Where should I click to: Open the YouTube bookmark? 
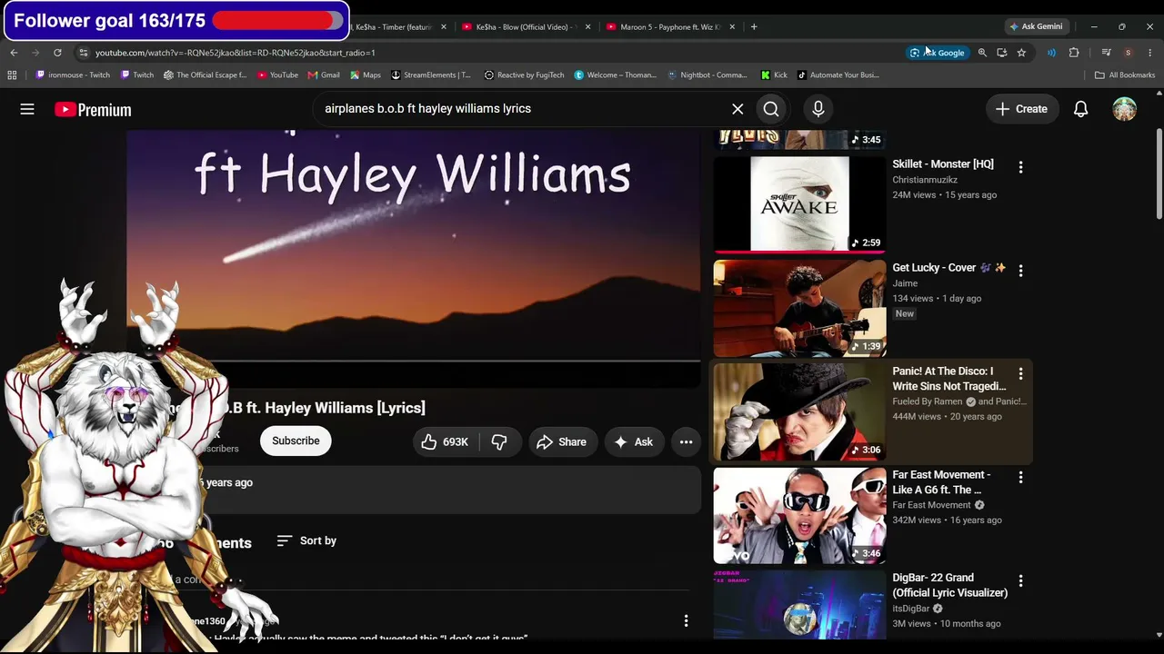tap(277, 75)
